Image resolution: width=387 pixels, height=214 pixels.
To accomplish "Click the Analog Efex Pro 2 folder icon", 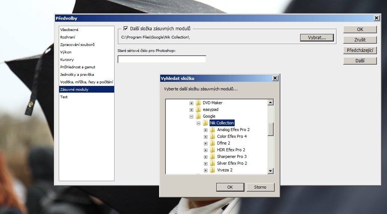I will tap(213, 130).
